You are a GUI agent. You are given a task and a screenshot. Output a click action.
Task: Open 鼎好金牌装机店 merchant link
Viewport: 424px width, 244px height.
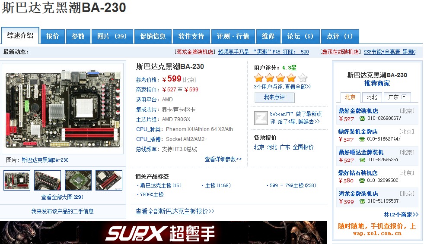point(358,111)
